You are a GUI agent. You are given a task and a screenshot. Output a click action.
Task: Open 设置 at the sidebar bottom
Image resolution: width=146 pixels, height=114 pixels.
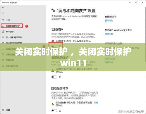click(x=8, y=110)
